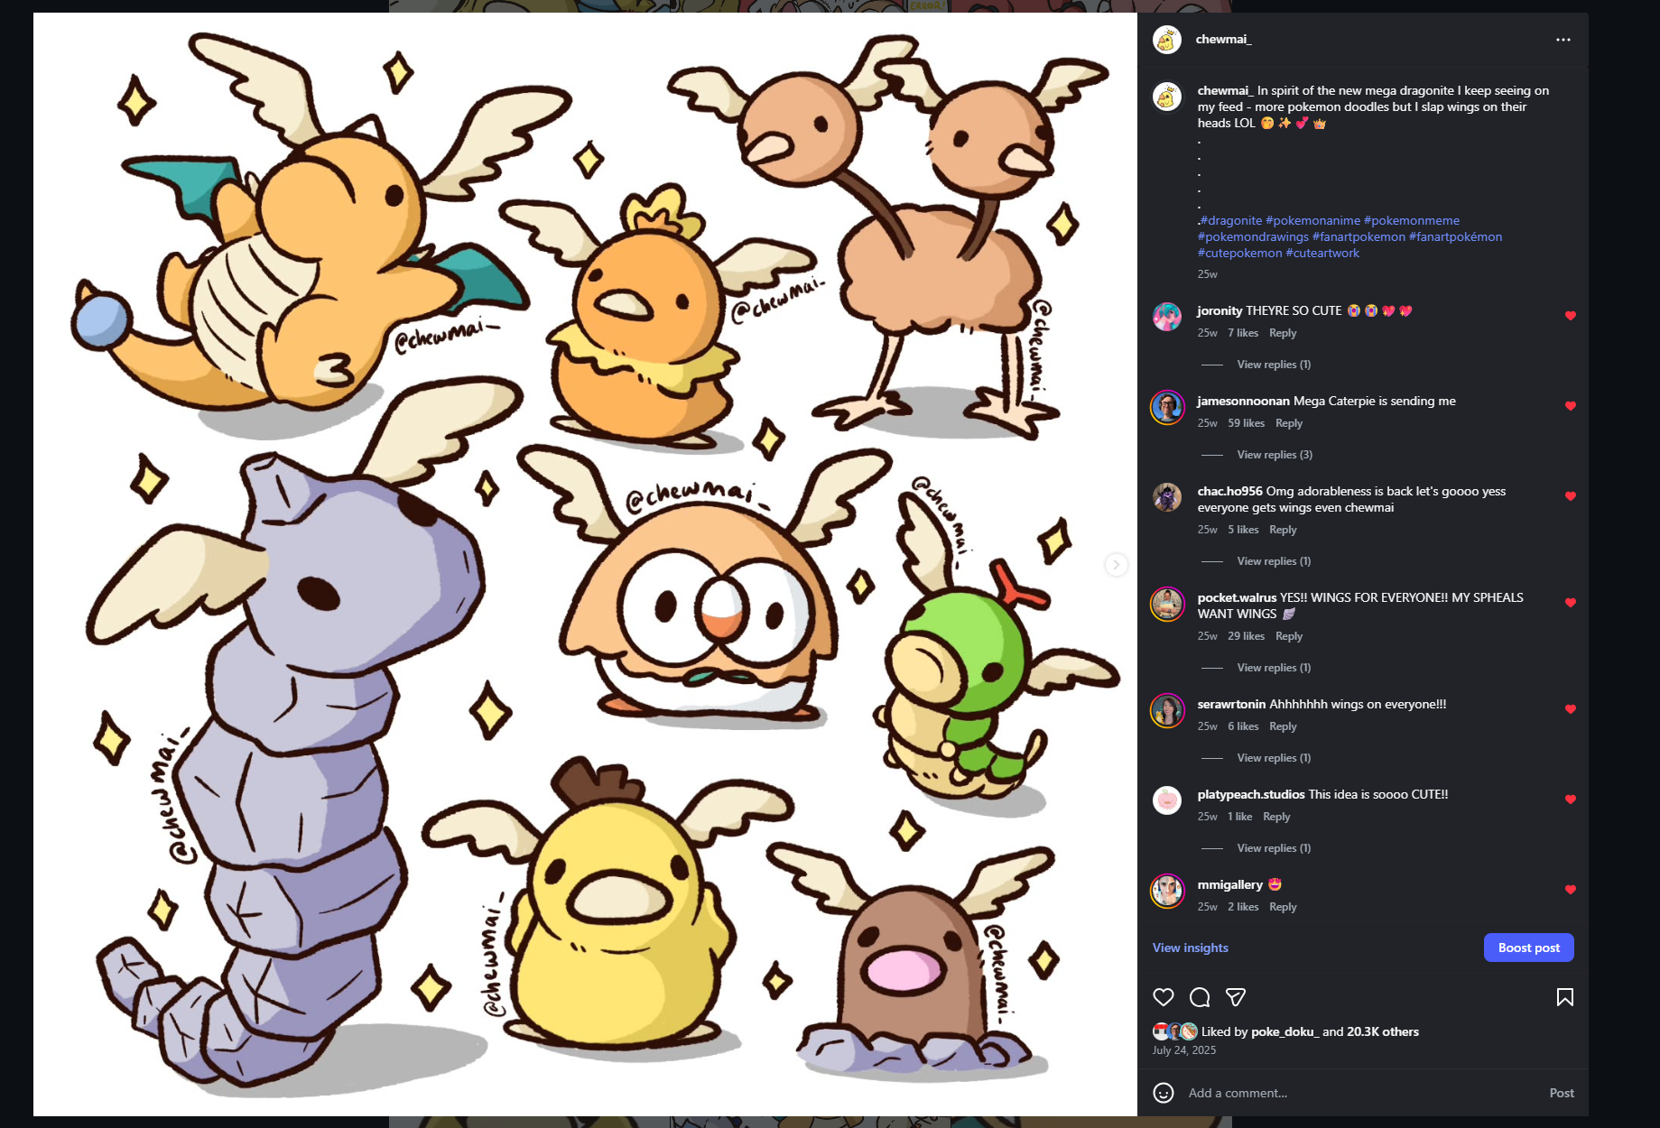Open pocket.walrus's profile picture
The width and height of the screenshot is (1660, 1128).
coord(1167,604)
